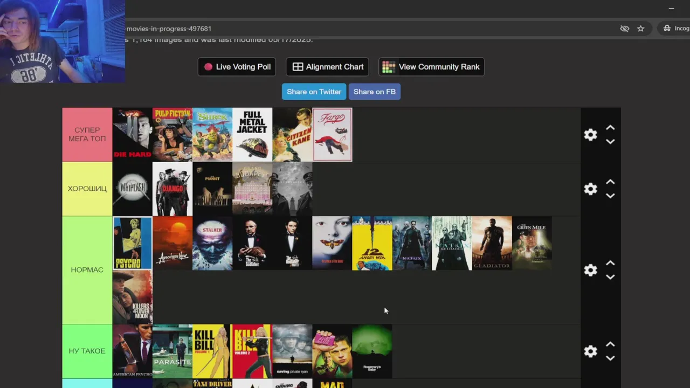
Task: Select the Silence of the Lambs poster
Action: [x=332, y=243]
